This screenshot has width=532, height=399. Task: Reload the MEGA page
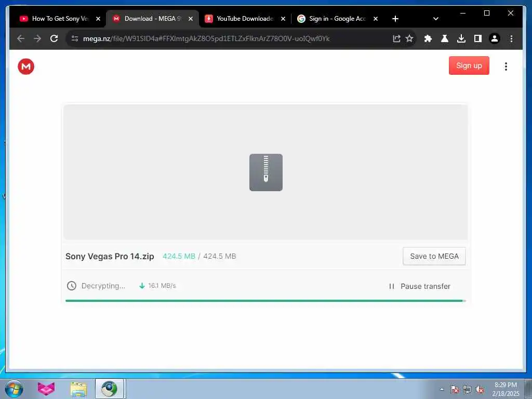click(x=54, y=38)
